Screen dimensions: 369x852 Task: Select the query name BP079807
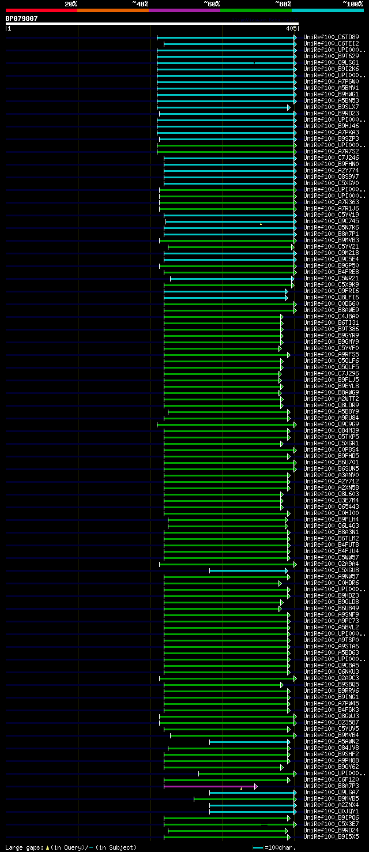coord(22,18)
